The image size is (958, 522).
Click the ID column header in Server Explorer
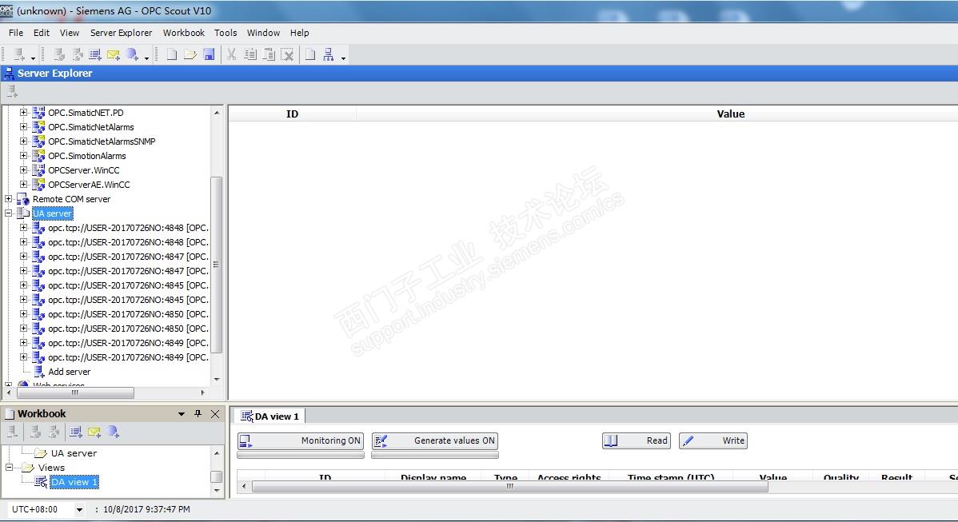click(x=292, y=114)
